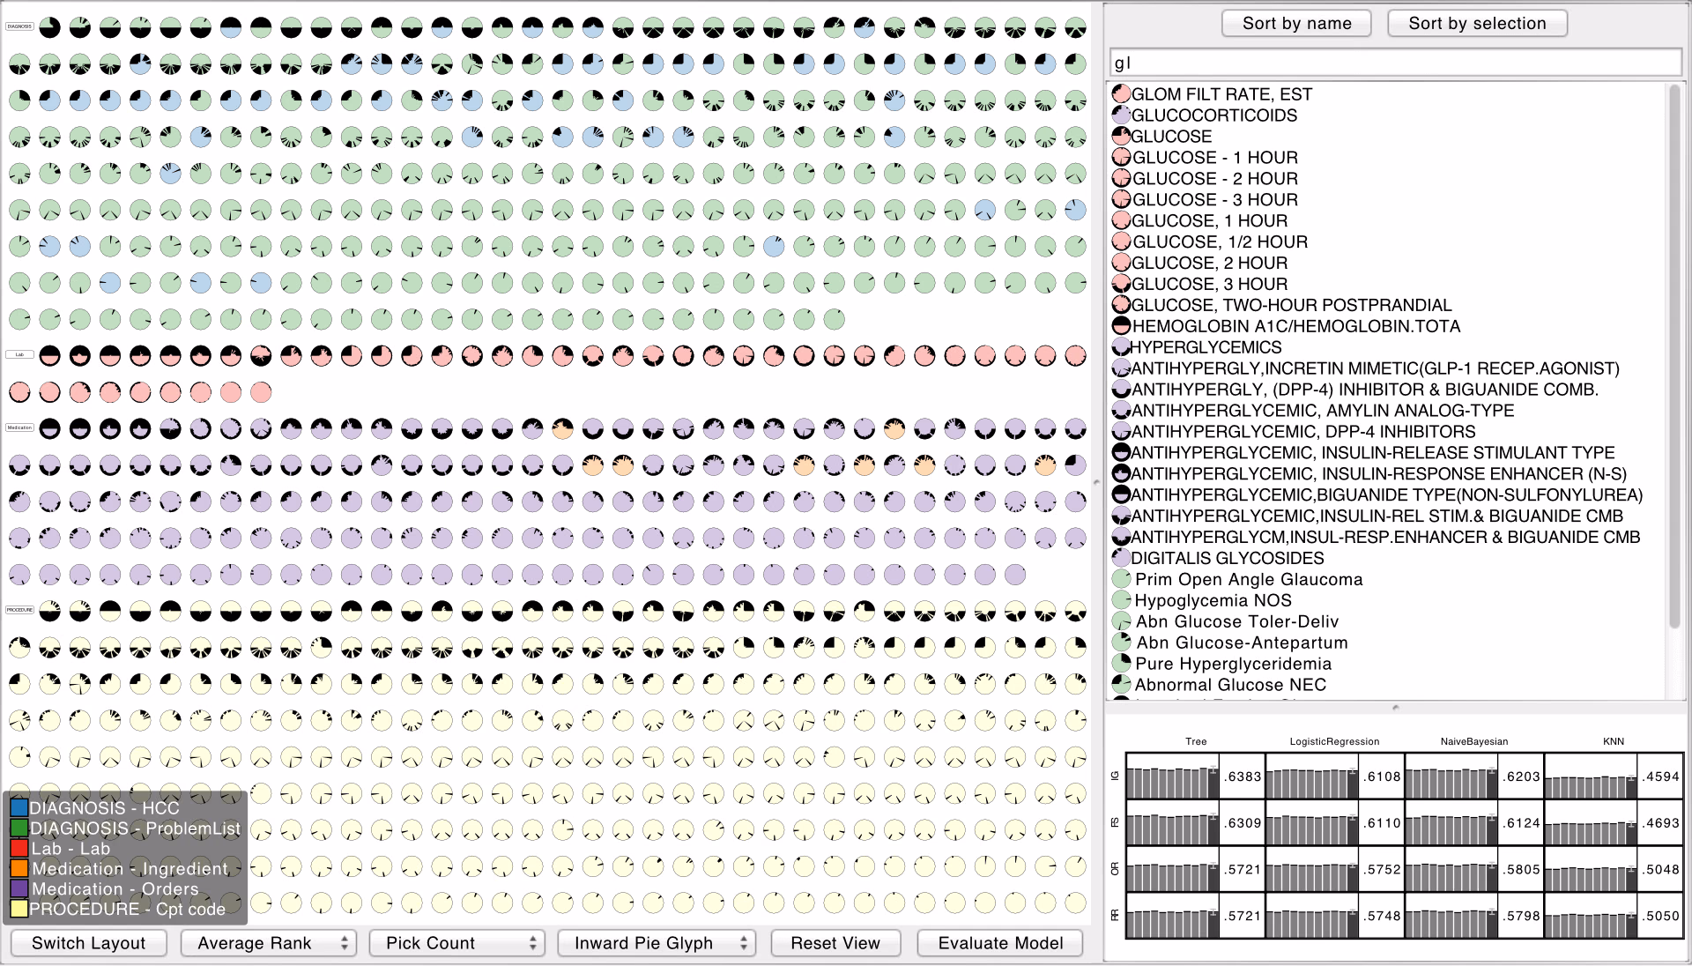Image resolution: width=1692 pixels, height=966 pixels.
Task: Select the HEMOGLOBIN A1C glyph icon
Action: pyautogui.click(x=1121, y=326)
